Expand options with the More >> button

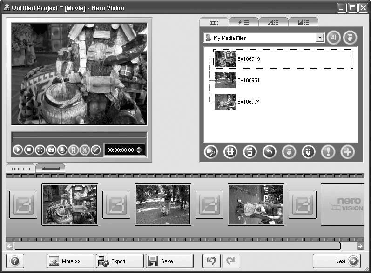tap(70, 261)
